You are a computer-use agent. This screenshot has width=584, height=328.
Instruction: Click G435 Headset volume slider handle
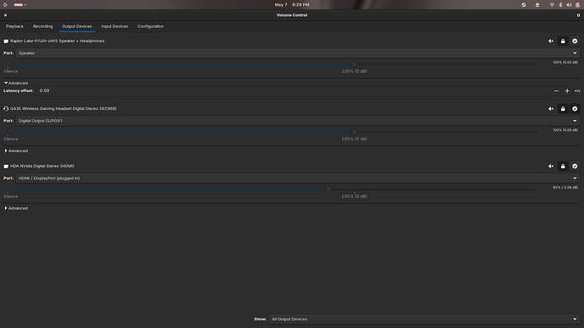tap(354, 133)
